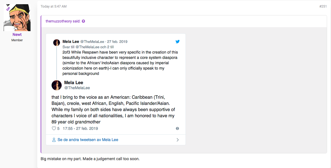This screenshot has width=331, height=168.
Task: Click Svar till @TheMelaLee och 2 till
Action: 88,47
